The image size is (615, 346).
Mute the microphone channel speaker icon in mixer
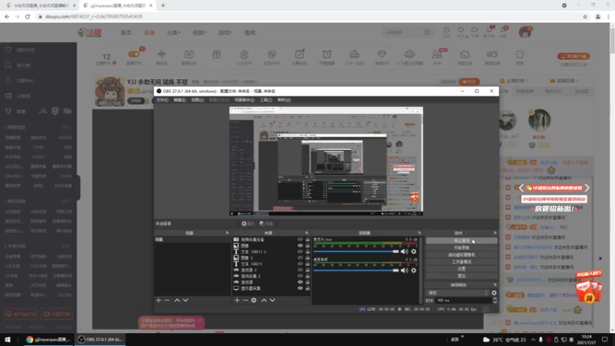404,251
